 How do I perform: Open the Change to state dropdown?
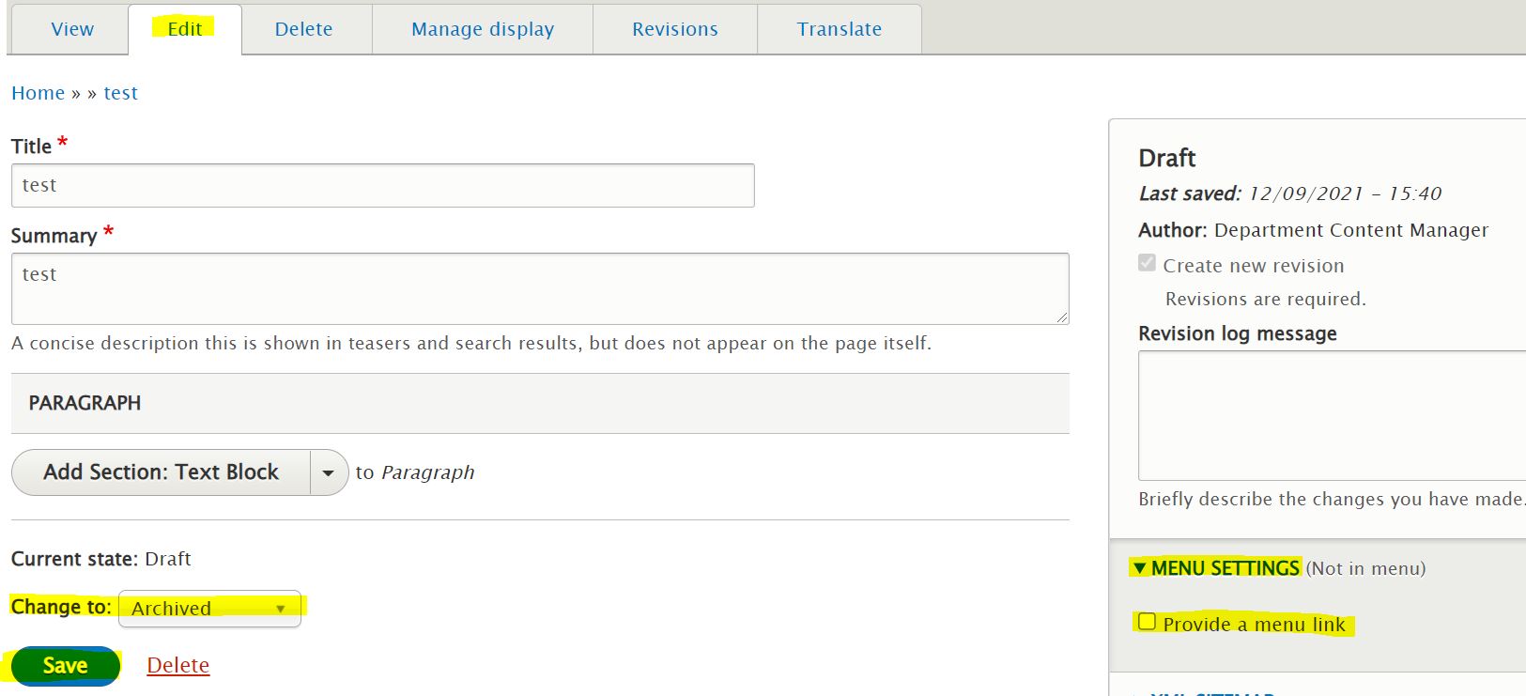(209, 609)
